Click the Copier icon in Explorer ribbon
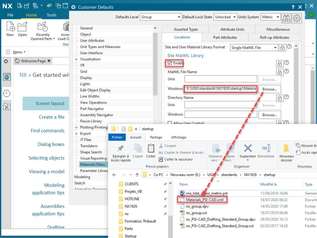This screenshot has height=238, width=317. tap(138, 148)
